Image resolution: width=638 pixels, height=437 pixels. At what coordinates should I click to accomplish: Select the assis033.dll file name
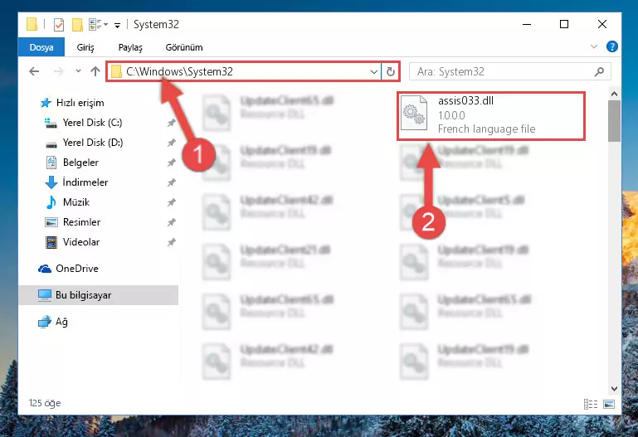[465, 101]
